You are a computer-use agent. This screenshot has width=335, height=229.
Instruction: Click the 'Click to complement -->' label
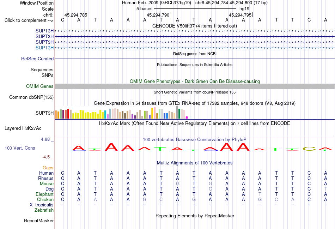click(29, 20)
